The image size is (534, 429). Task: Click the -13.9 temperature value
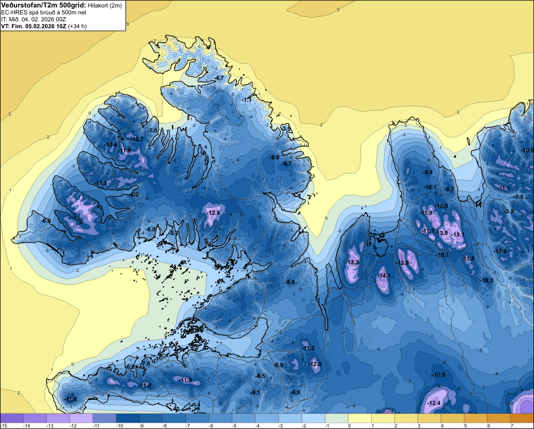[403, 263]
